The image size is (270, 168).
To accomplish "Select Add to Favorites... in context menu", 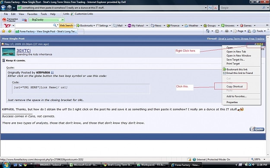I will pos(237,96).
